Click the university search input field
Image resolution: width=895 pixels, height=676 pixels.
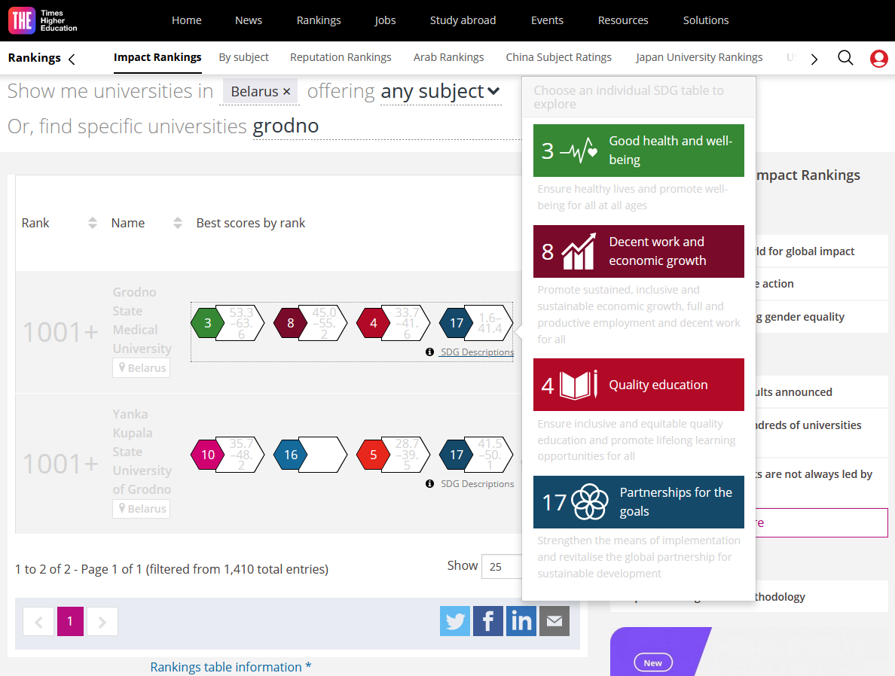coord(377,126)
